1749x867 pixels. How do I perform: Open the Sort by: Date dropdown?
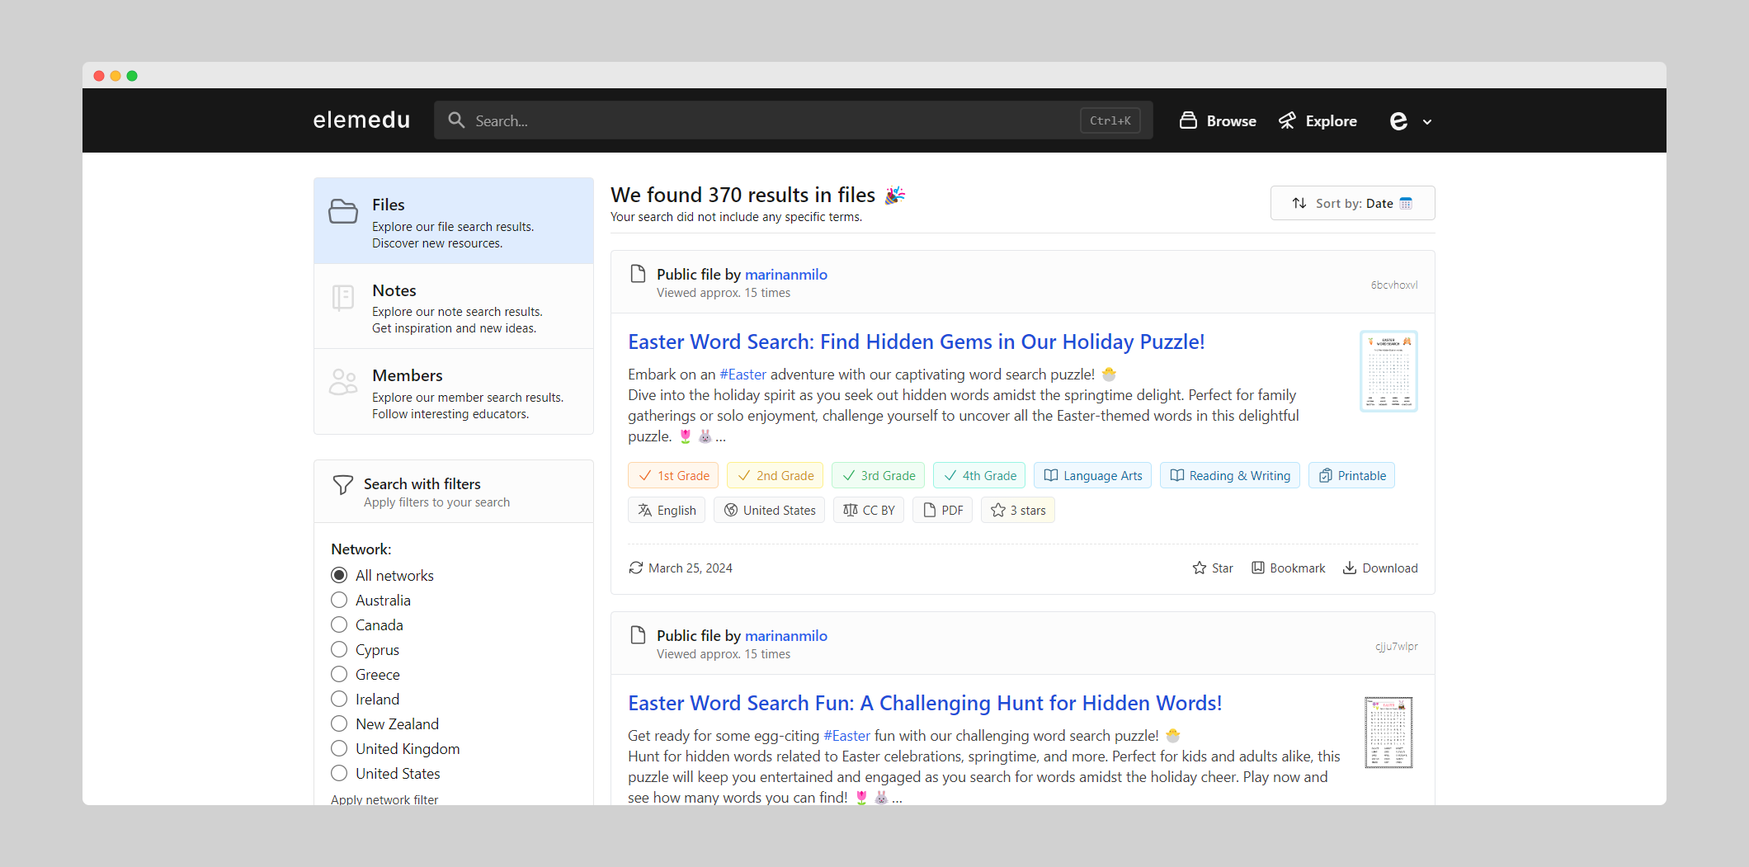(1352, 203)
